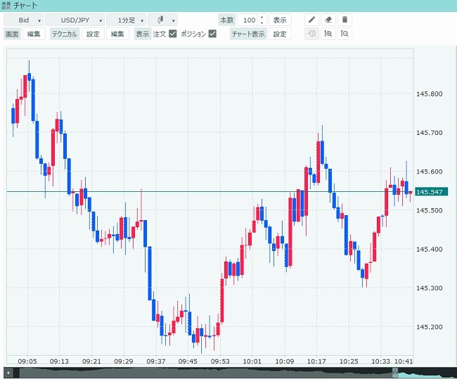
Task: Click the テクニカル label
Action: coord(65,34)
